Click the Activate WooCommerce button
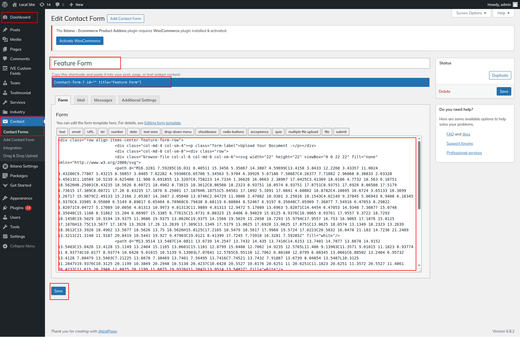Image resolution: width=520 pixels, height=337 pixels. (x=80, y=41)
